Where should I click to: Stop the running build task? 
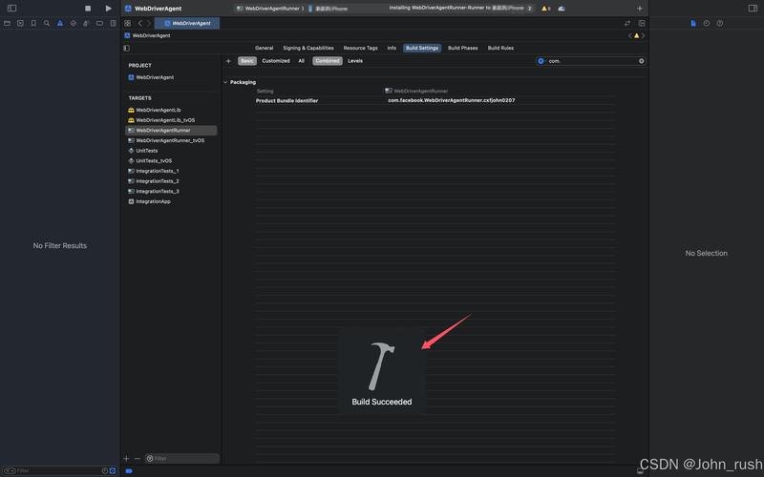(88, 9)
